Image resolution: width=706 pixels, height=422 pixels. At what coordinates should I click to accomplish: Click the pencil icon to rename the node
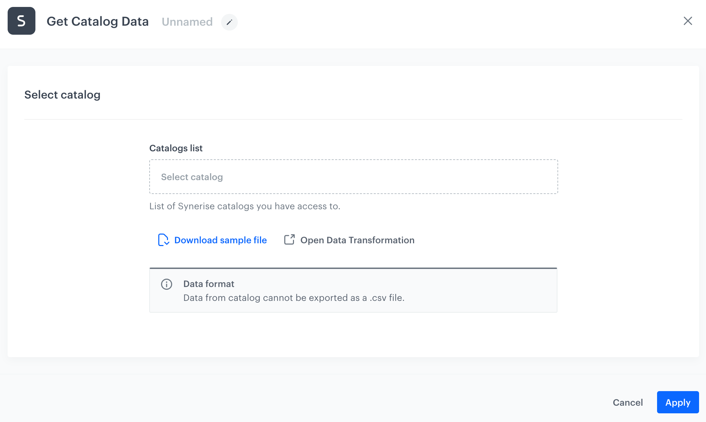pos(229,22)
